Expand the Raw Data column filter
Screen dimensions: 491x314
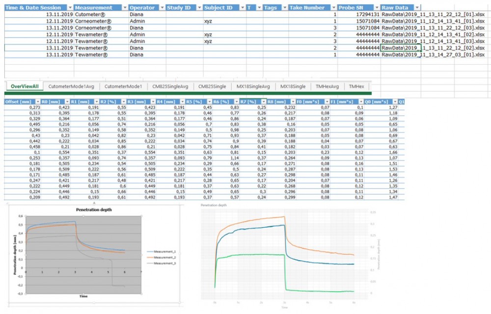point(417,8)
